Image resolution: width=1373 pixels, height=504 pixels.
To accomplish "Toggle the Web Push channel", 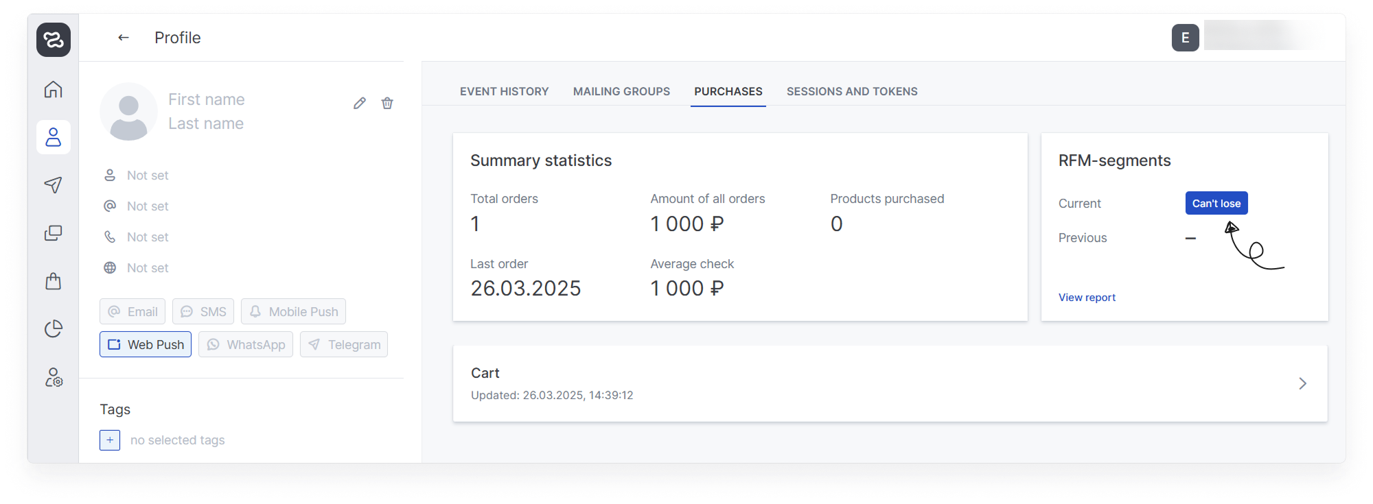I will [x=146, y=344].
